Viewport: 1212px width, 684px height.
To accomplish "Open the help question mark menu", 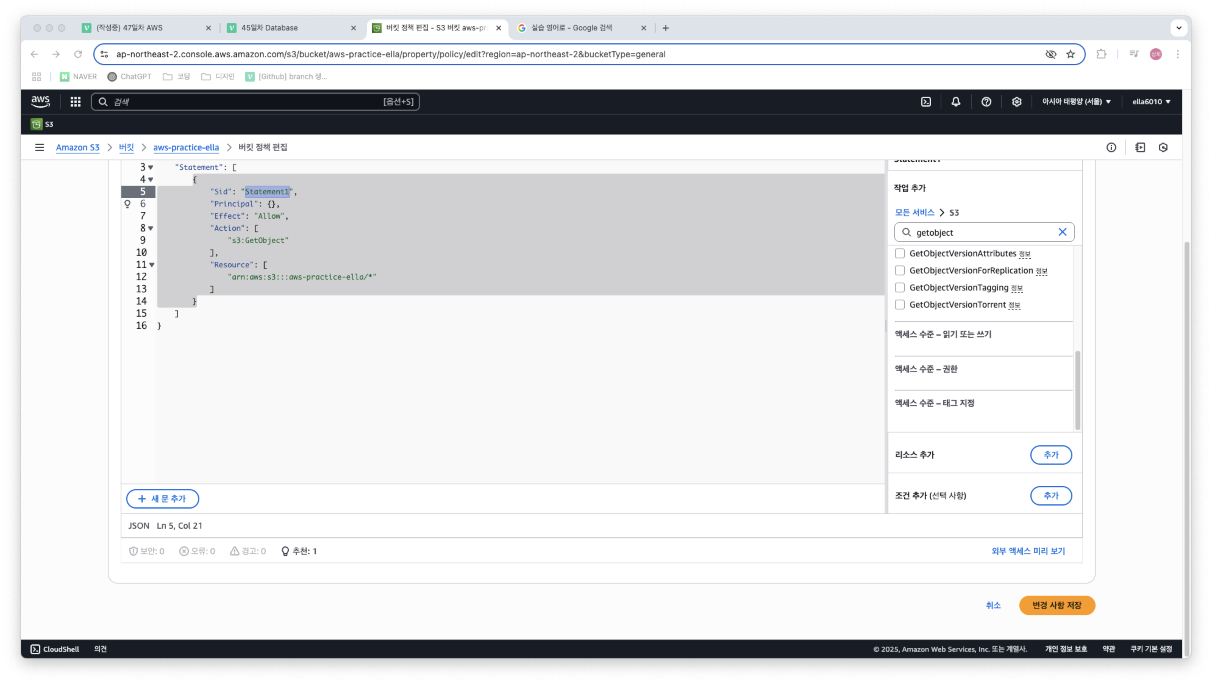I will (x=986, y=101).
